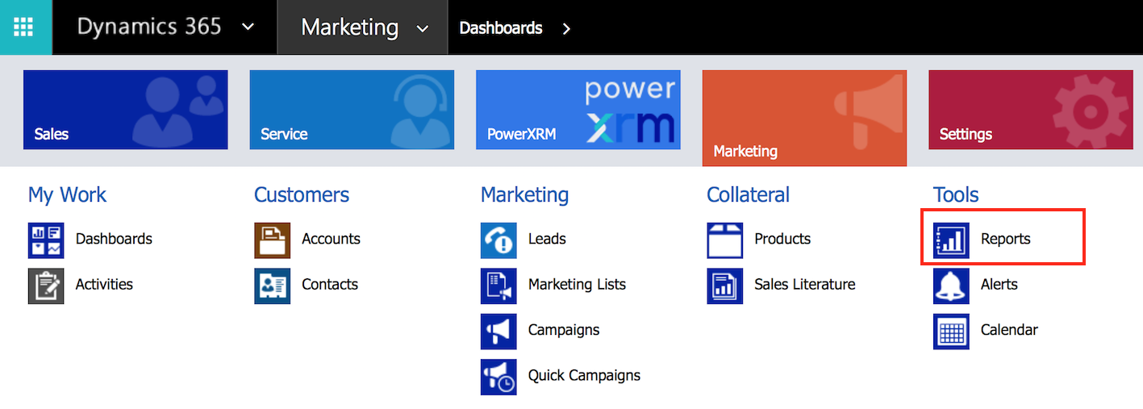This screenshot has height=409, width=1143.
Task: Click the Tools group heading
Action: point(956,195)
